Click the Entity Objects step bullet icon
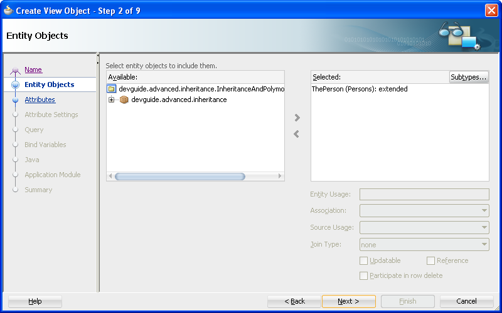This screenshot has width=502, height=313. point(15,85)
